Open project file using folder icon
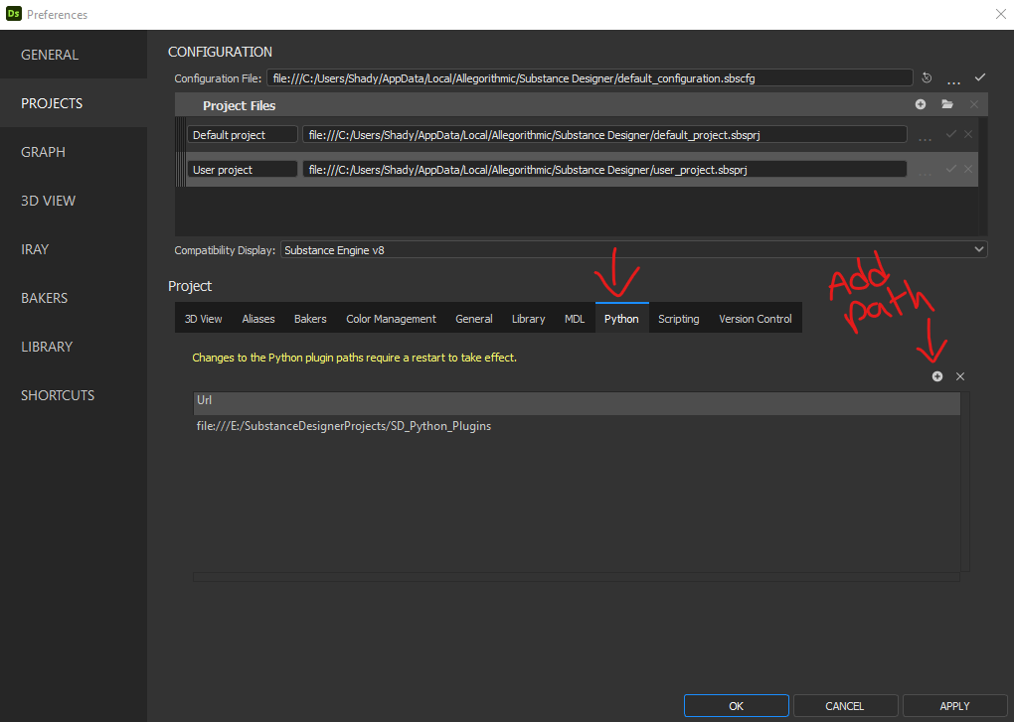The image size is (1014, 722). coord(947,104)
